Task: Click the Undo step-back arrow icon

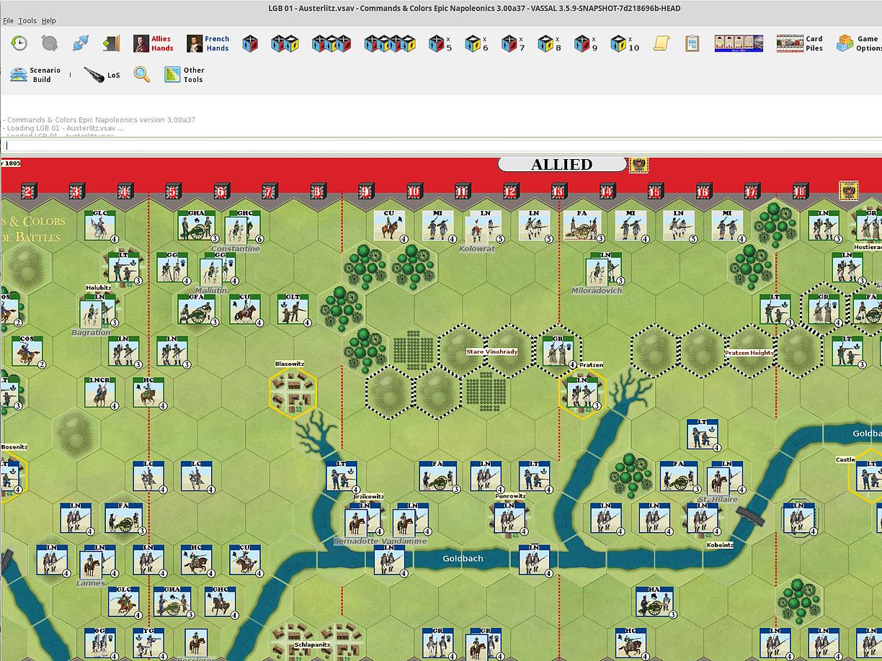Action: click(19, 43)
